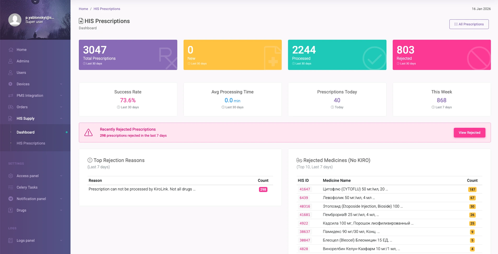Viewport: 498px width, 254px height.
Task: Click the Devices gear icon
Action: click(10, 84)
